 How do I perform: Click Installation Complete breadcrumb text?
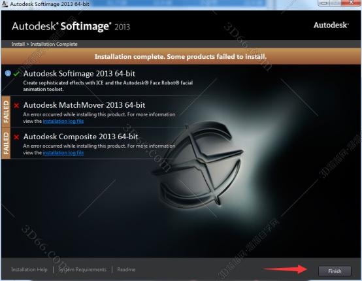pyautogui.click(x=54, y=44)
